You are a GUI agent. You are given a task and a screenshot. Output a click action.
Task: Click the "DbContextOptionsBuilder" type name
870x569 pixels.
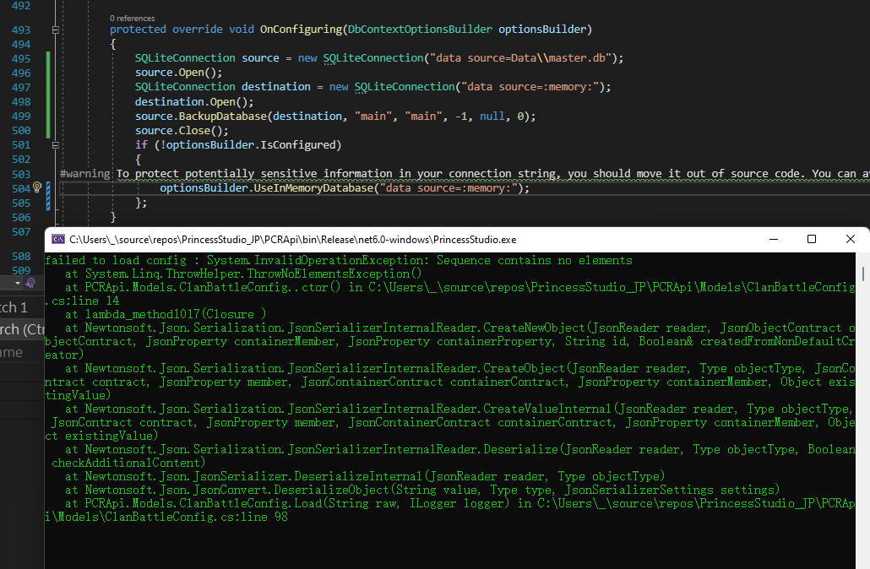tap(420, 30)
